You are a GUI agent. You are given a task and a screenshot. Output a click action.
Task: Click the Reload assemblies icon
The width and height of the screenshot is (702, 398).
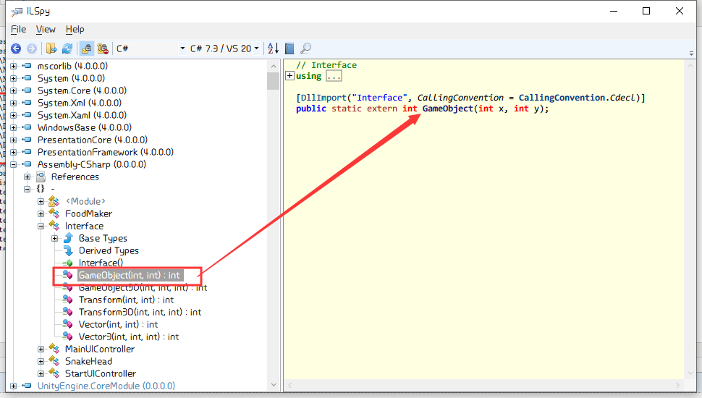[67, 48]
